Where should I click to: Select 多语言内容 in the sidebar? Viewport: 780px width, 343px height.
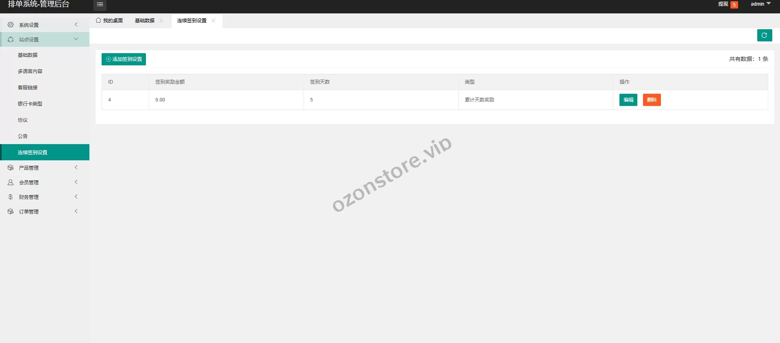coord(30,71)
